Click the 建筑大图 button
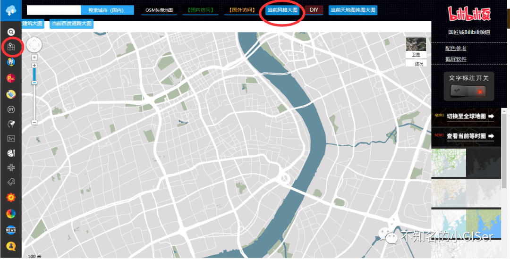This screenshot has width=510, height=259. click(x=33, y=24)
